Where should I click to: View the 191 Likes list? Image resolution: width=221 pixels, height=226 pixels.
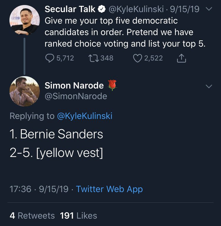pyautogui.click(x=78, y=216)
